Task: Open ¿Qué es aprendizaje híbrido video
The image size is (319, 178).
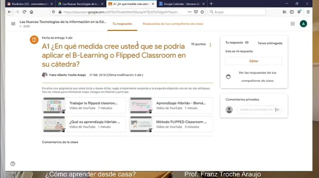Action: pyautogui.click(x=84, y=124)
